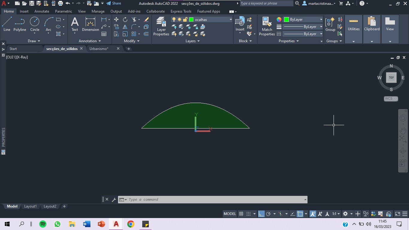Switch to the Parametric ribbon tab
Screen dimensions: 409x230
pos(63,11)
